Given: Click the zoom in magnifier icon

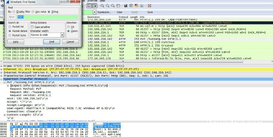Looking at the screenshot, I should point(102,6).
